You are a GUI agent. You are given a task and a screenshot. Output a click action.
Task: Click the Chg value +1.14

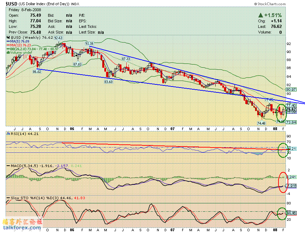click(x=276, y=21)
